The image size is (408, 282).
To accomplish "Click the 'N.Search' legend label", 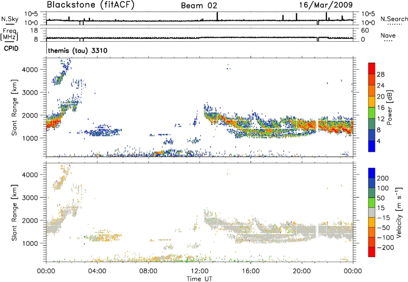I will [394, 19].
